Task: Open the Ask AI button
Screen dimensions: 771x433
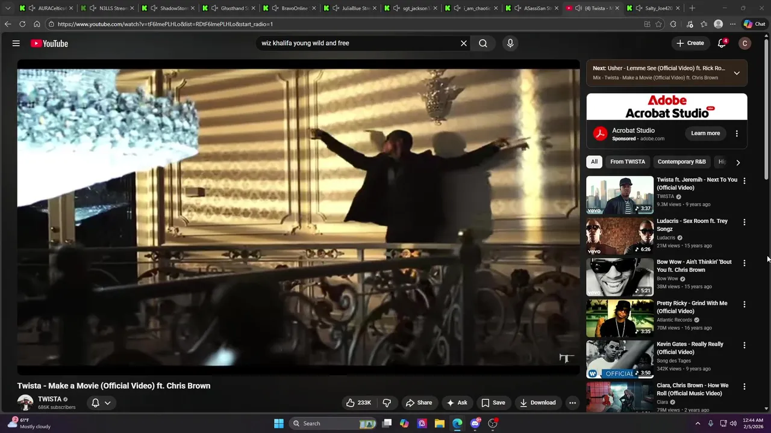Action: [457, 403]
